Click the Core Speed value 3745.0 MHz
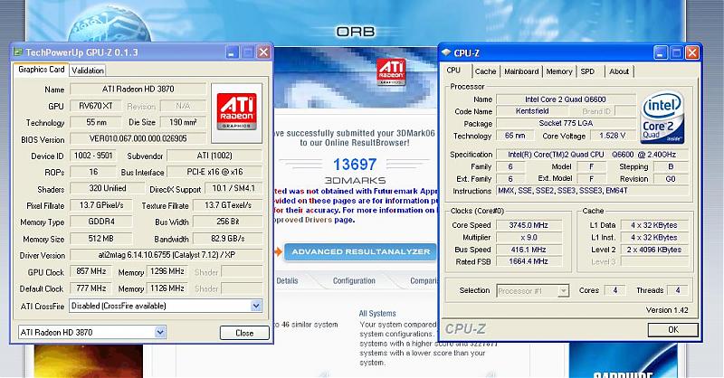 pos(529,225)
